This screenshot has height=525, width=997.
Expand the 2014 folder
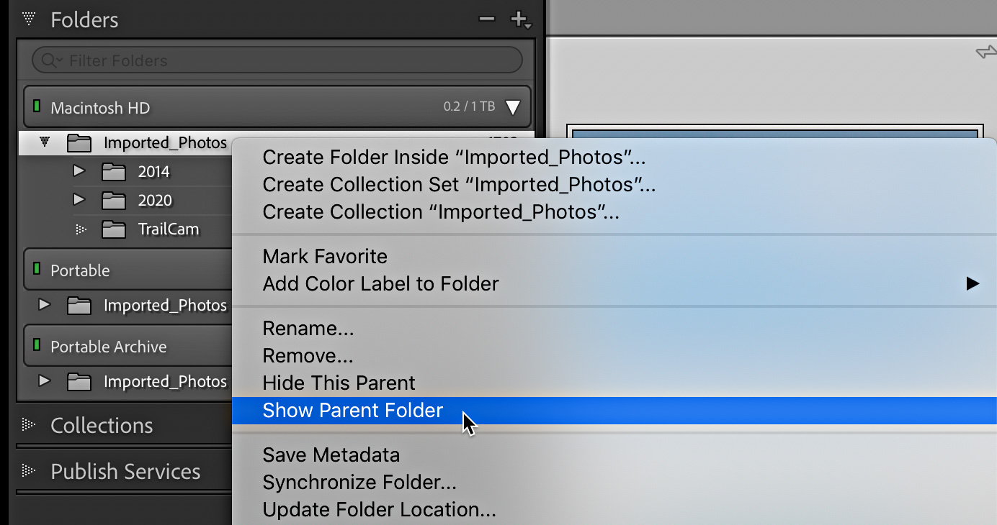(79, 171)
